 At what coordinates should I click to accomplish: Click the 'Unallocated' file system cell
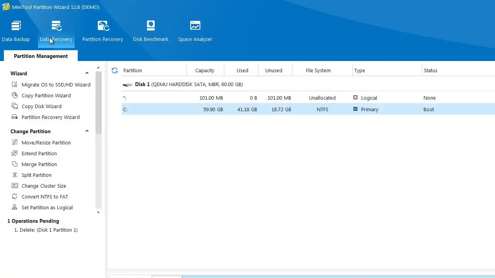coord(322,98)
